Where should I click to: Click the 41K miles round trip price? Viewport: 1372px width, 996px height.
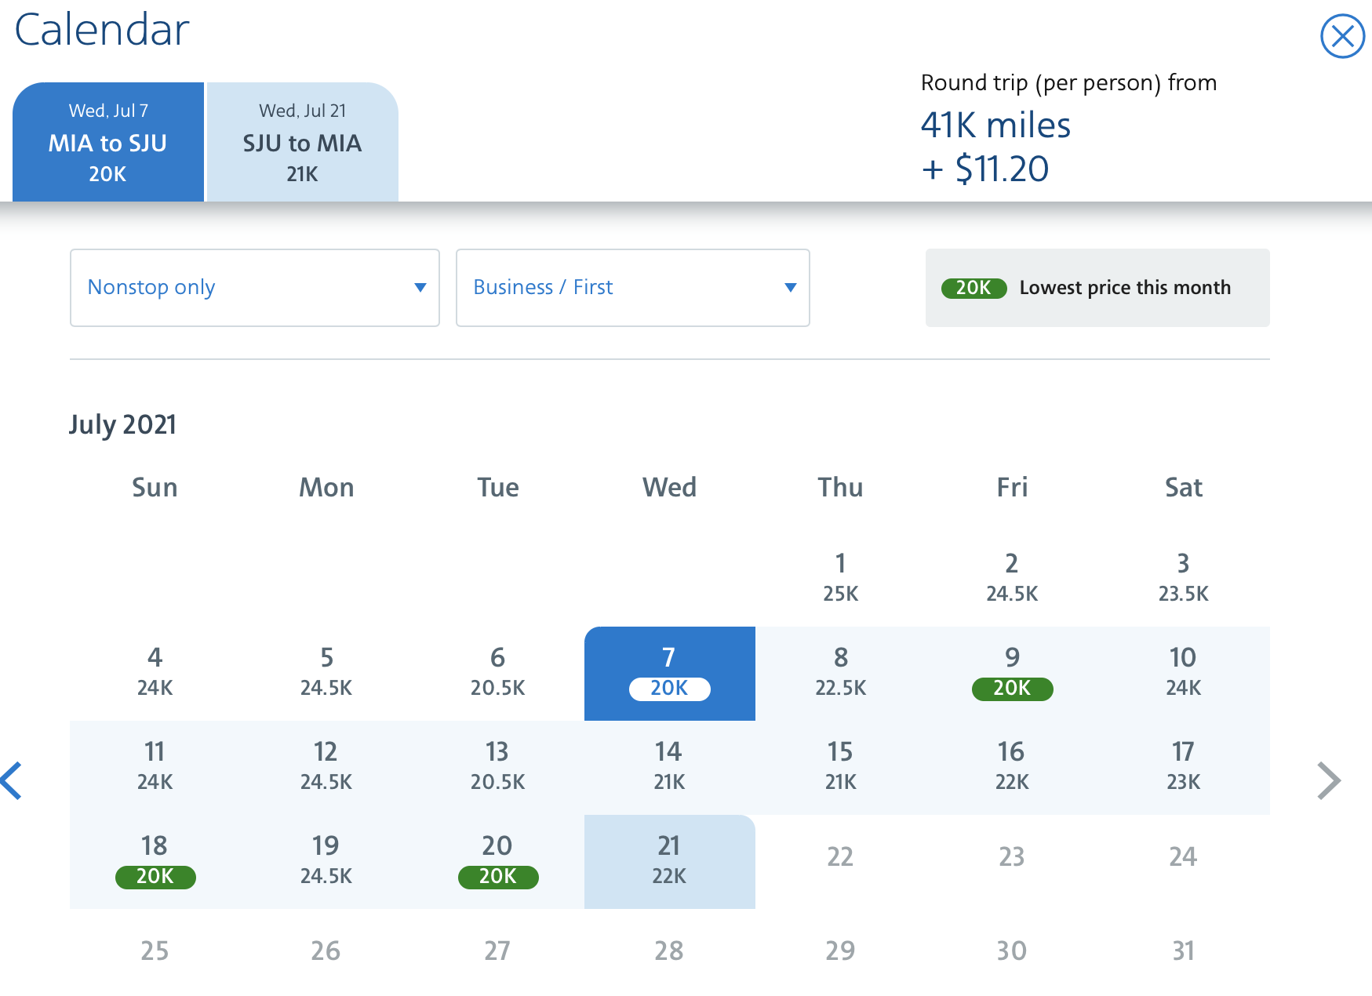(995, 125)
